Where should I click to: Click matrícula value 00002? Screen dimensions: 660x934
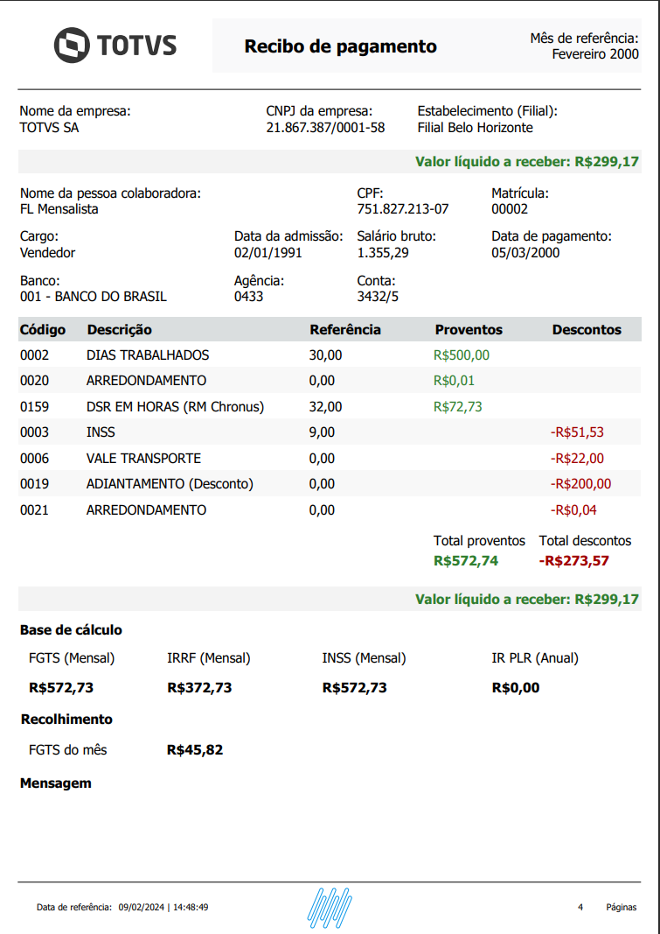pyautogui.click(x=510, y=209)
